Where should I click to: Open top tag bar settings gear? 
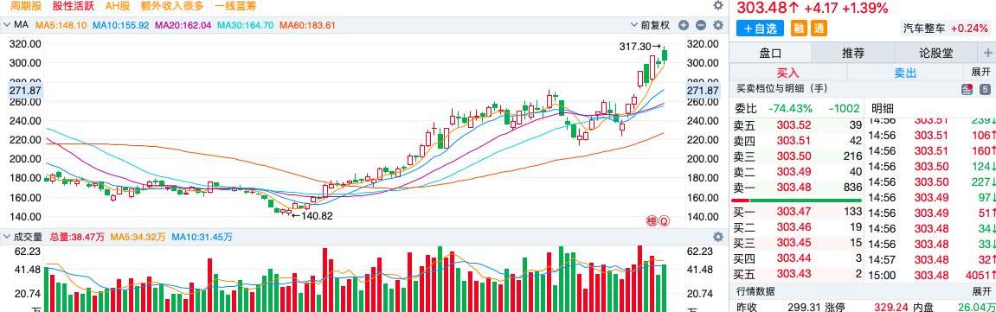[718, 5]
